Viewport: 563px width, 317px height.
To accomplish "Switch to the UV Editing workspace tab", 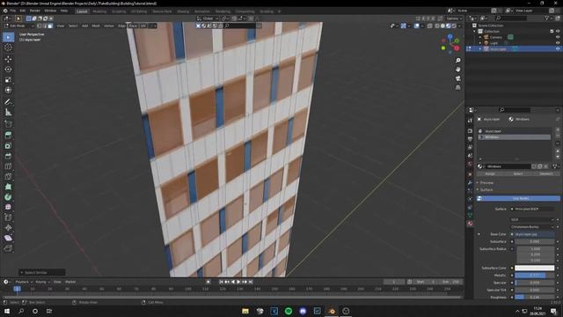I will 139,11.
